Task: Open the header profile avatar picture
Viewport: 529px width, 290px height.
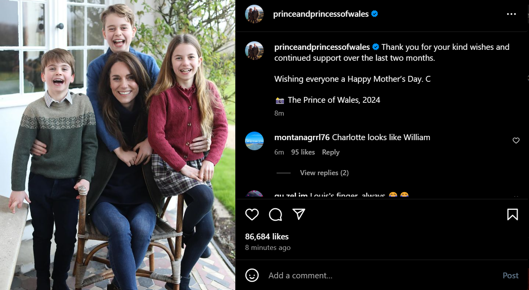Action: click(x=254, y=14)
